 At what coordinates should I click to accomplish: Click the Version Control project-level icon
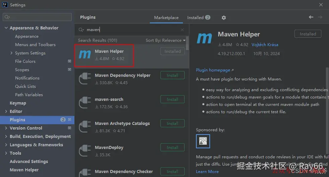point(69,128)
